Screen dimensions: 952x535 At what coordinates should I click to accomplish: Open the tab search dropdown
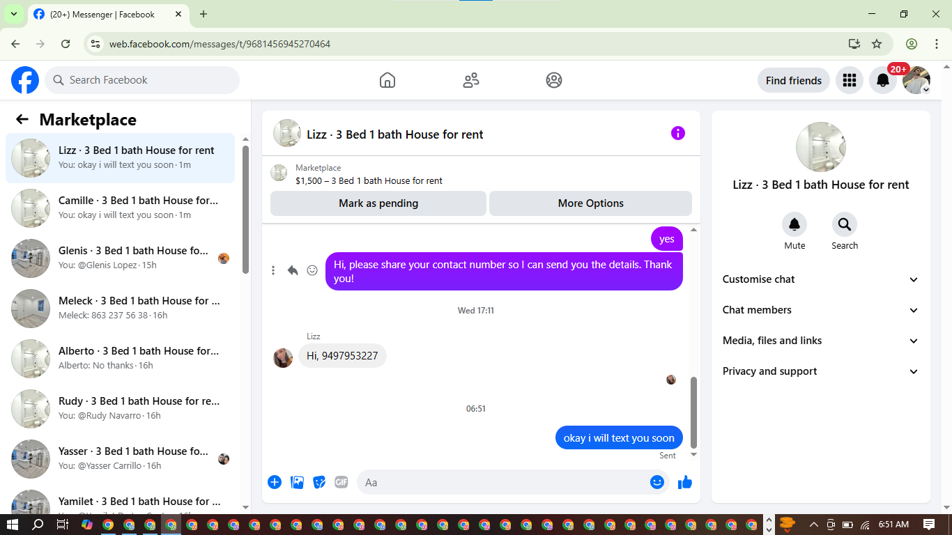(13, 14)
